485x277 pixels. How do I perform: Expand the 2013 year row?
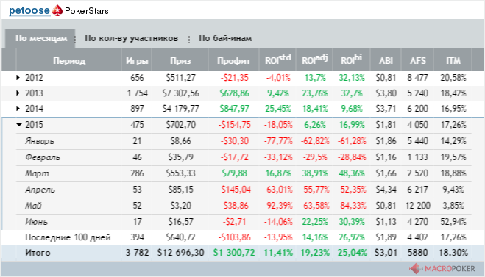18,93
